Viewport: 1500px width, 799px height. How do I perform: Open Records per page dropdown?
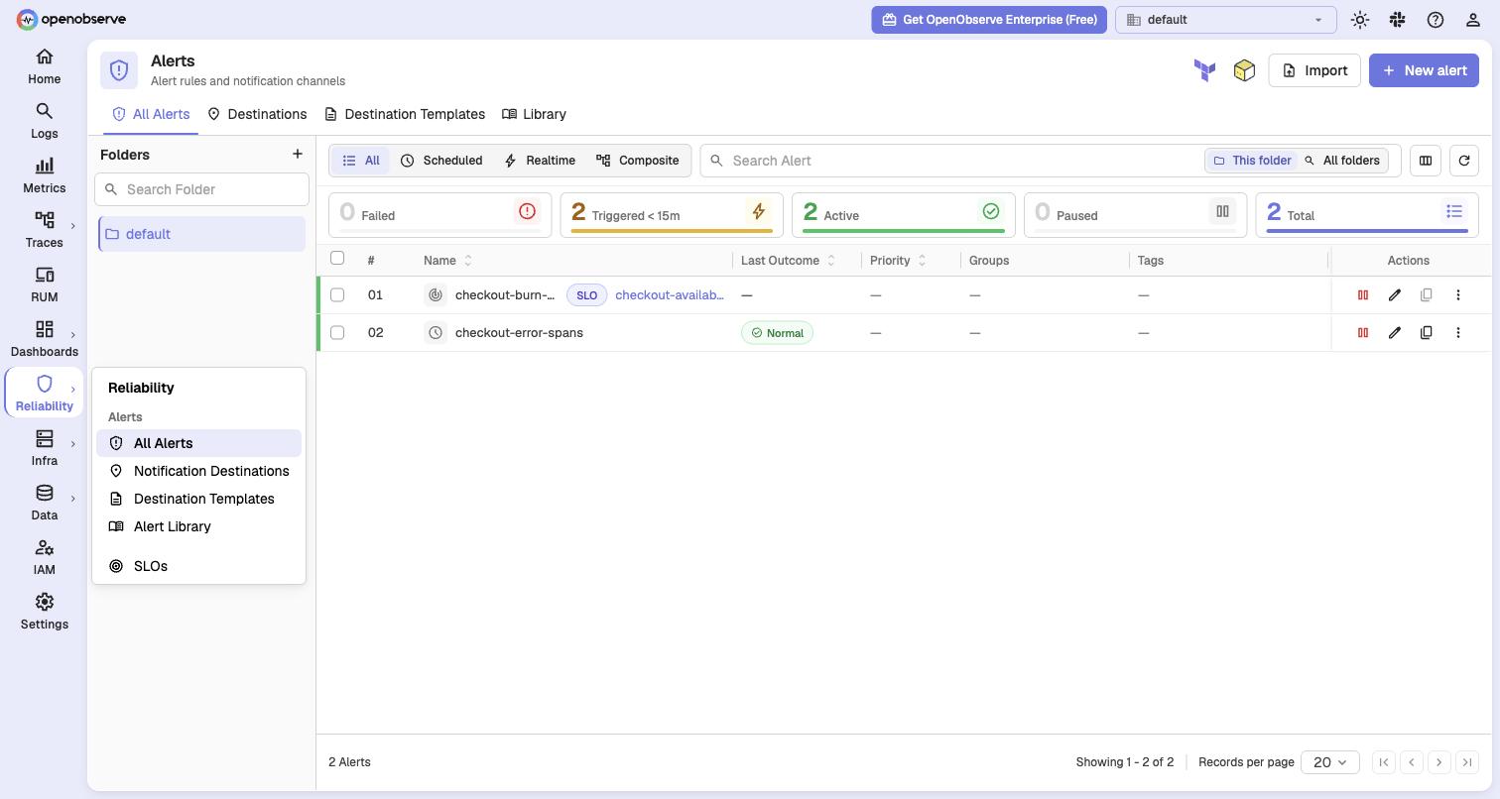click(1329, 762)
